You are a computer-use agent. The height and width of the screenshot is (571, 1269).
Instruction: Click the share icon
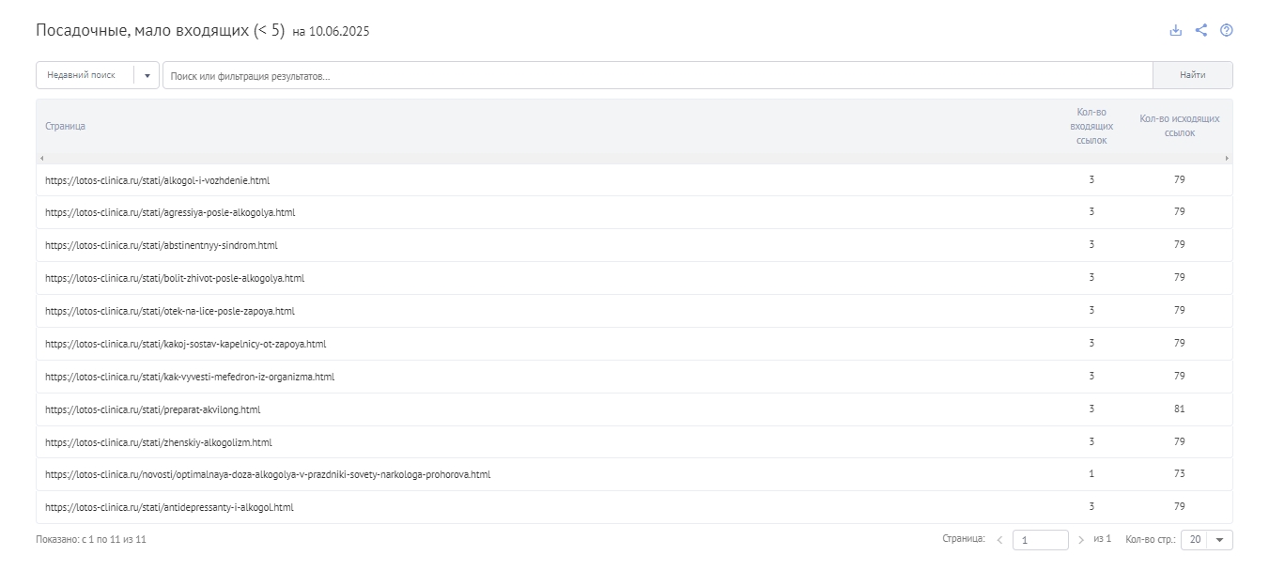(x=1200, y=30)
